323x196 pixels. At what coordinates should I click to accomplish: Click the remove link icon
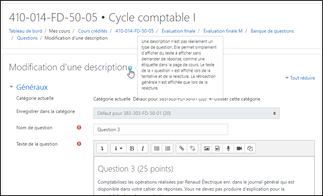click(x=192, y=148)
